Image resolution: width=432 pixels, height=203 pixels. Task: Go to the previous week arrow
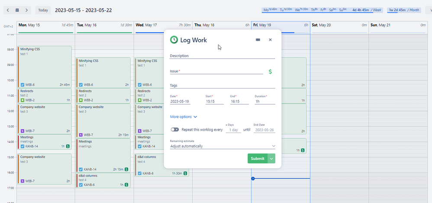pos(8,10)
